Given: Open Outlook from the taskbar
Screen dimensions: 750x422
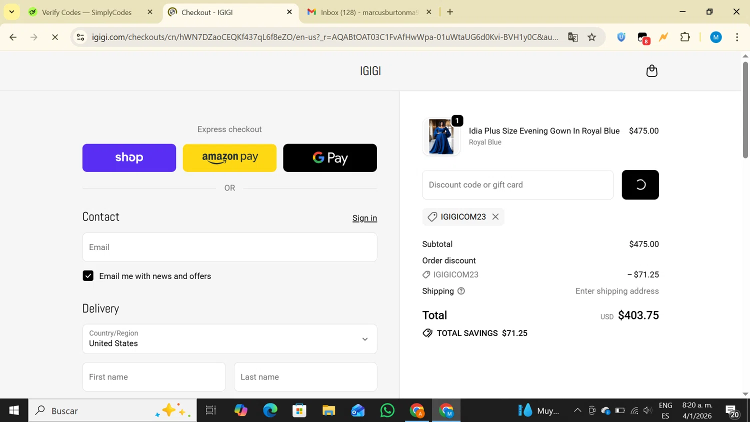Looking at the screenshot, I should point(358,410).
